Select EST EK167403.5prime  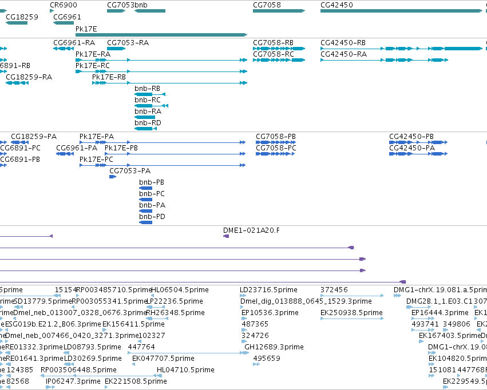coord(421,341)
